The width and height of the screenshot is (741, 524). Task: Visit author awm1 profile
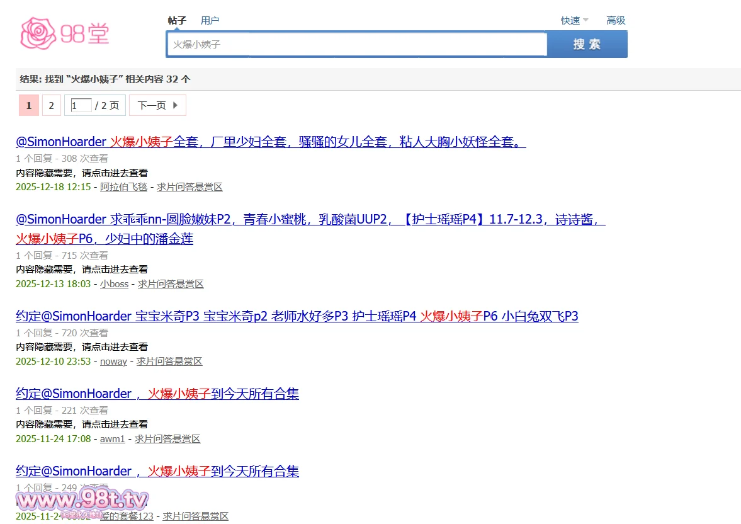112,439
